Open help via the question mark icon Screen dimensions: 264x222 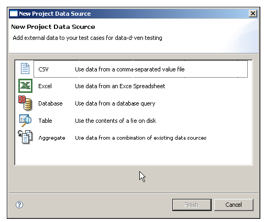19,205
